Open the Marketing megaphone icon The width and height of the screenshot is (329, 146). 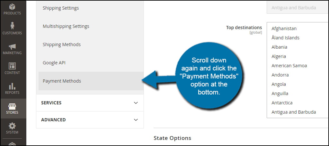click(x=12, y=46)
